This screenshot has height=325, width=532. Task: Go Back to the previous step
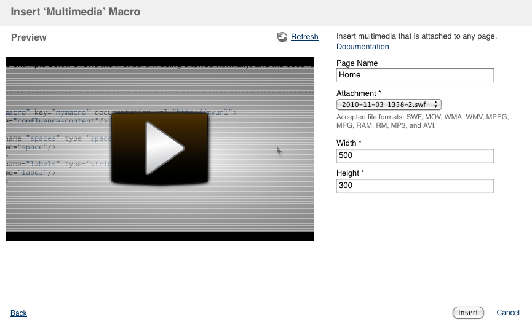click(19, 313)
